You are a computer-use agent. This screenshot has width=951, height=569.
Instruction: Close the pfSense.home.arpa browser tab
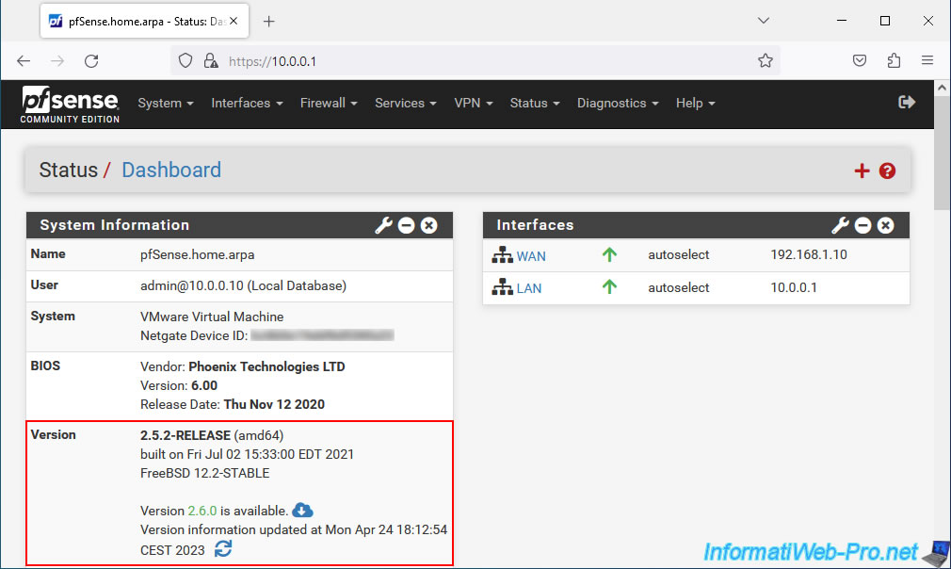pos(234,22)
